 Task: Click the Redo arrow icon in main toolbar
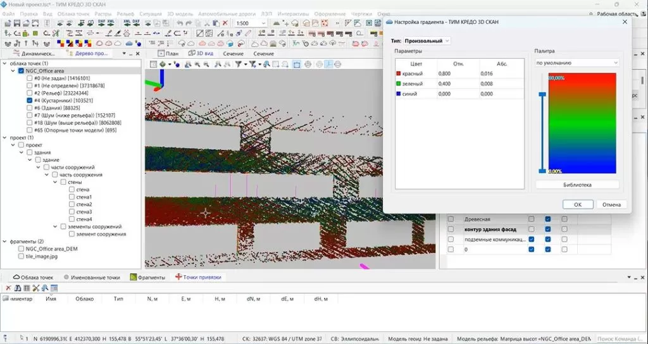[189, 23]
